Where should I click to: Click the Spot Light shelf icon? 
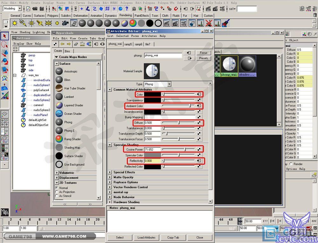coord(40,23)
